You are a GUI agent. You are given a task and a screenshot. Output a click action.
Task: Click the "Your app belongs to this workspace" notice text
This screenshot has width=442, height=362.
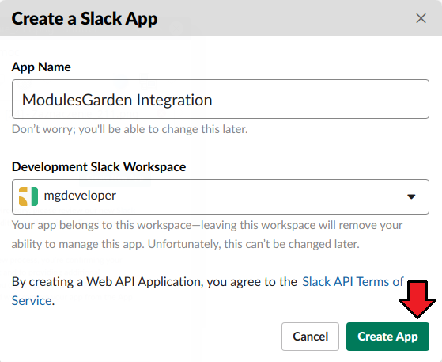[x=207, y=234]
